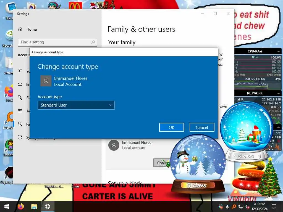283x212 pixels.
Task: Open Family & other users sidebar icon
Action: click(20, 124)
